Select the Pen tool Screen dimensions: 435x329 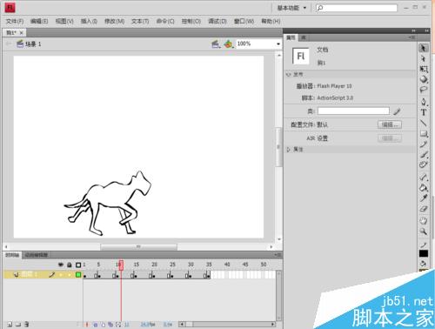pos(424,102)
